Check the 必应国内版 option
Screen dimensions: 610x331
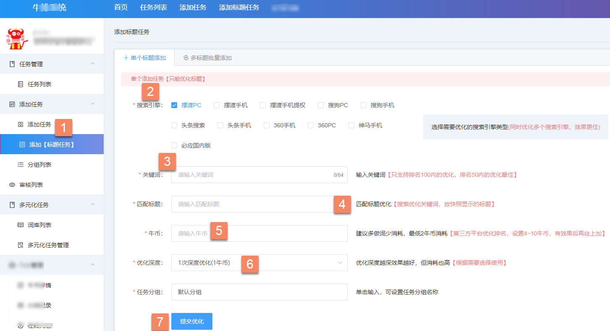point(174,145)
